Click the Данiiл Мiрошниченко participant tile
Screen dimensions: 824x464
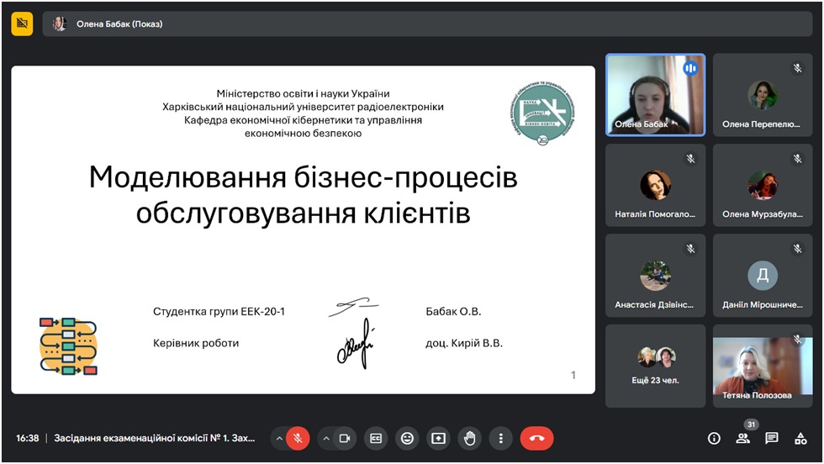click(x=763, y=276)
